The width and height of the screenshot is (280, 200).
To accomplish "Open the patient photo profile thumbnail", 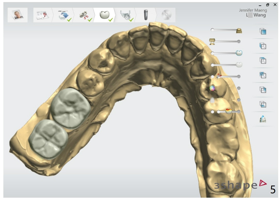I will [18, 15].
